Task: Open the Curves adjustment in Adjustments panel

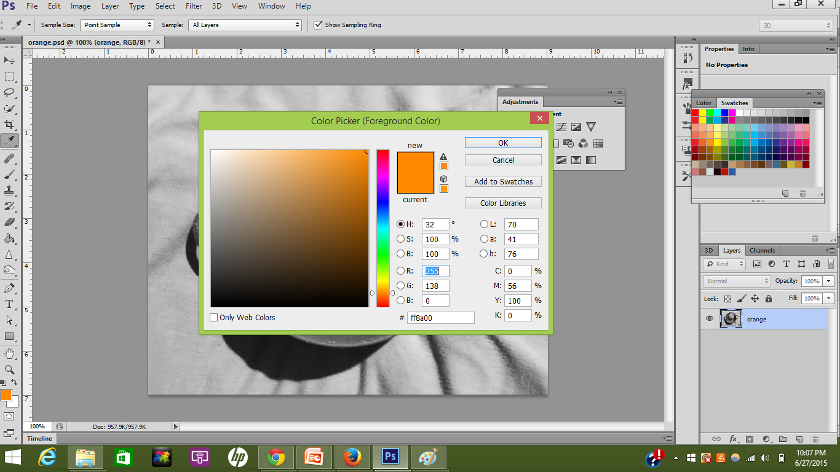Action: click(x=561, y=127)
